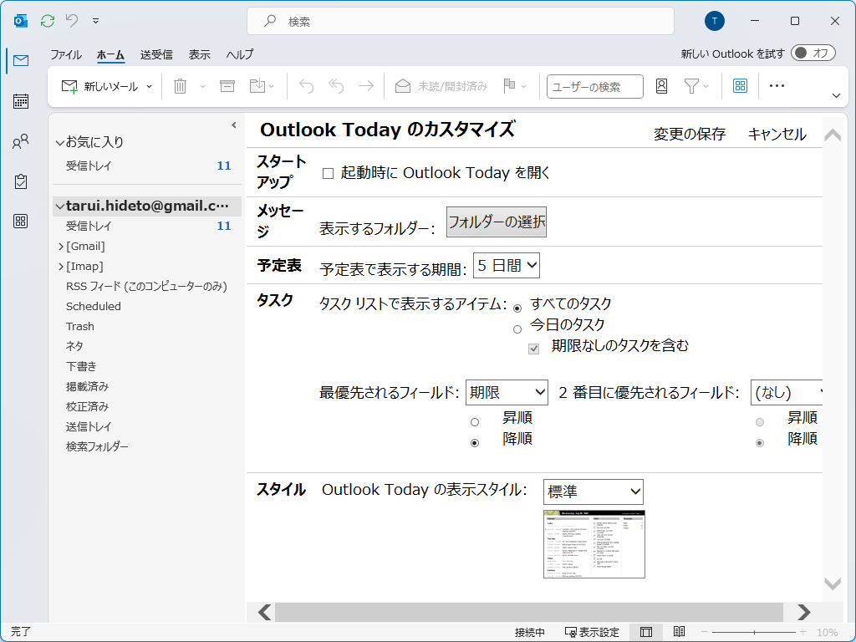Select the 今日のタスク radio button

517,328
